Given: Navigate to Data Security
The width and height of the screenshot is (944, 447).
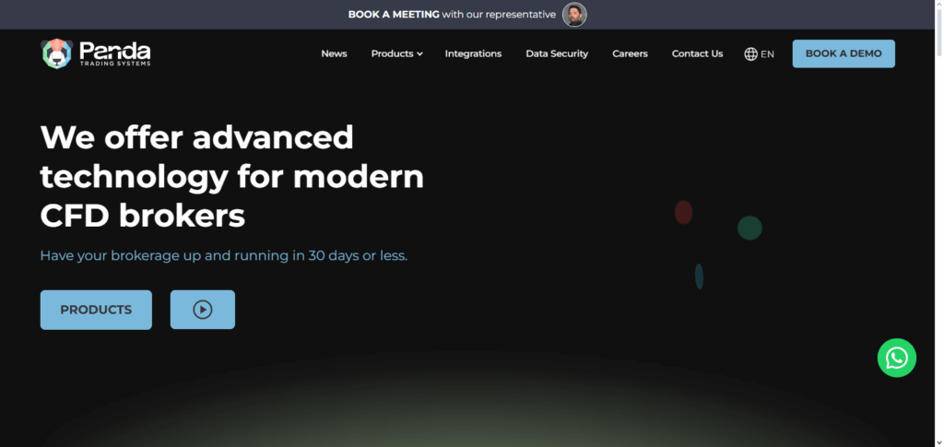Looking at the screenshot, I should 557,53.
